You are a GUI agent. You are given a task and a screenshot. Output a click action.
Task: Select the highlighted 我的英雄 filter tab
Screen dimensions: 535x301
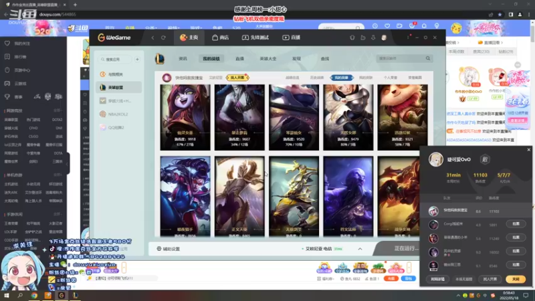tap(342, 78)
